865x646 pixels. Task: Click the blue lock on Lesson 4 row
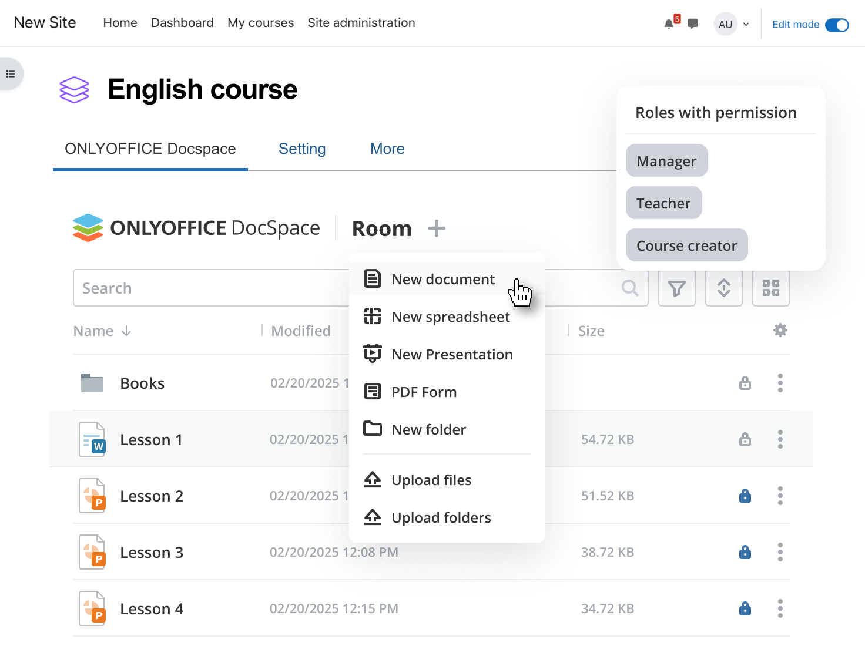point(745,608)
